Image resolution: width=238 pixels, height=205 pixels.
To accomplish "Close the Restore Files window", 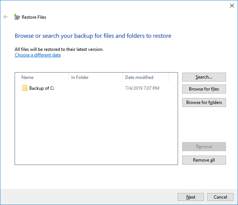I will click(x=231, y=6).
